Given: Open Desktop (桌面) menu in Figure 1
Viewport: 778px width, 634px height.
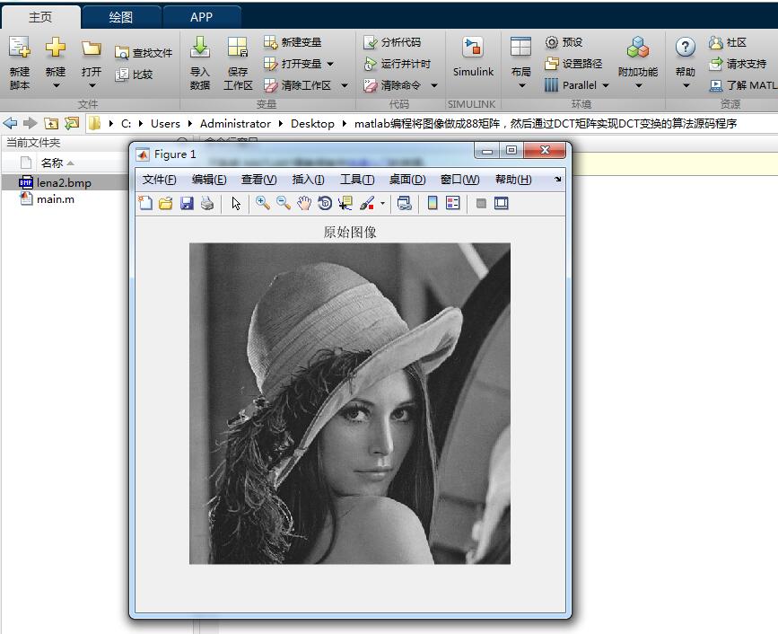Looking at the screenshot, I should [x=407, y=180].
